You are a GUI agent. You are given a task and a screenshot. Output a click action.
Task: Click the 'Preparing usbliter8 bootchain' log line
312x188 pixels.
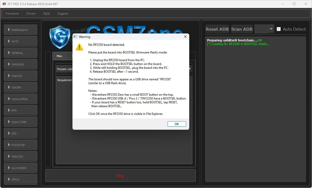point(234,40)
